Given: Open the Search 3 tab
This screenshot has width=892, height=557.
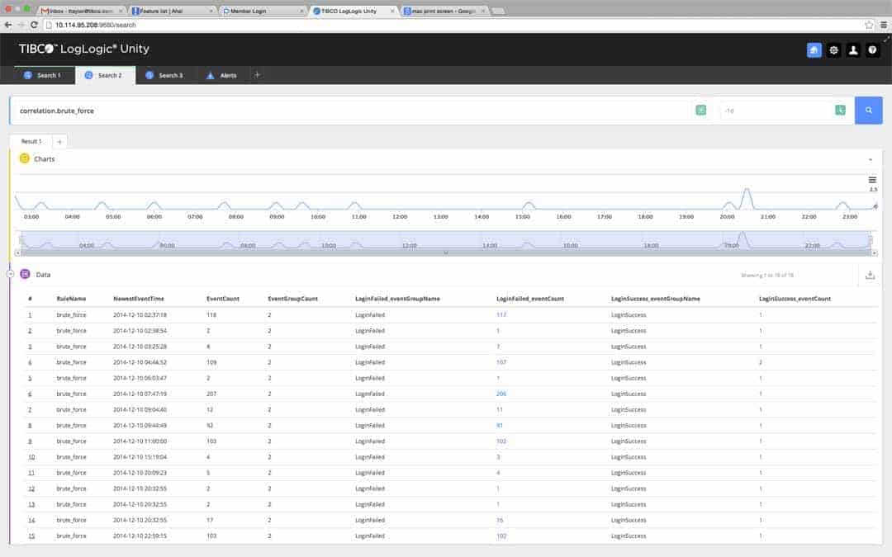Looking at the screenshot, I should point(165,75).
